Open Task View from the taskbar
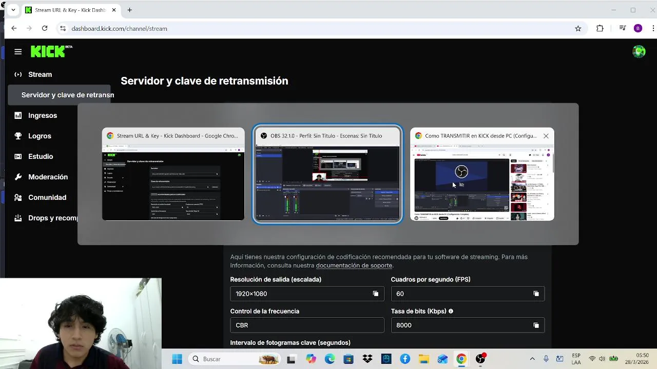The height and width of the screenshot is (369, 657). (x=291, y=359)
